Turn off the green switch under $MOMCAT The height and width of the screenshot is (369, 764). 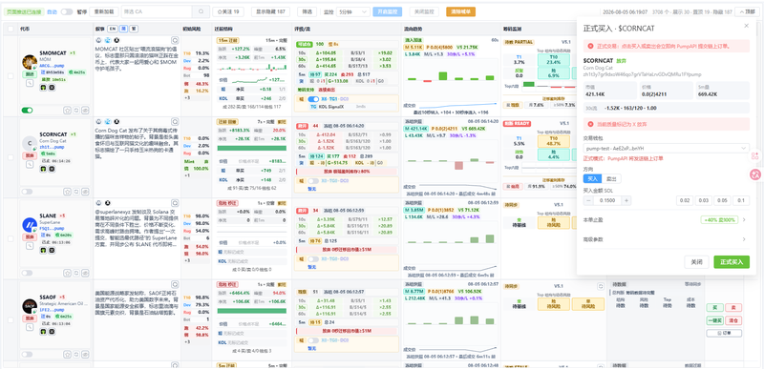(x=27, y=111)
